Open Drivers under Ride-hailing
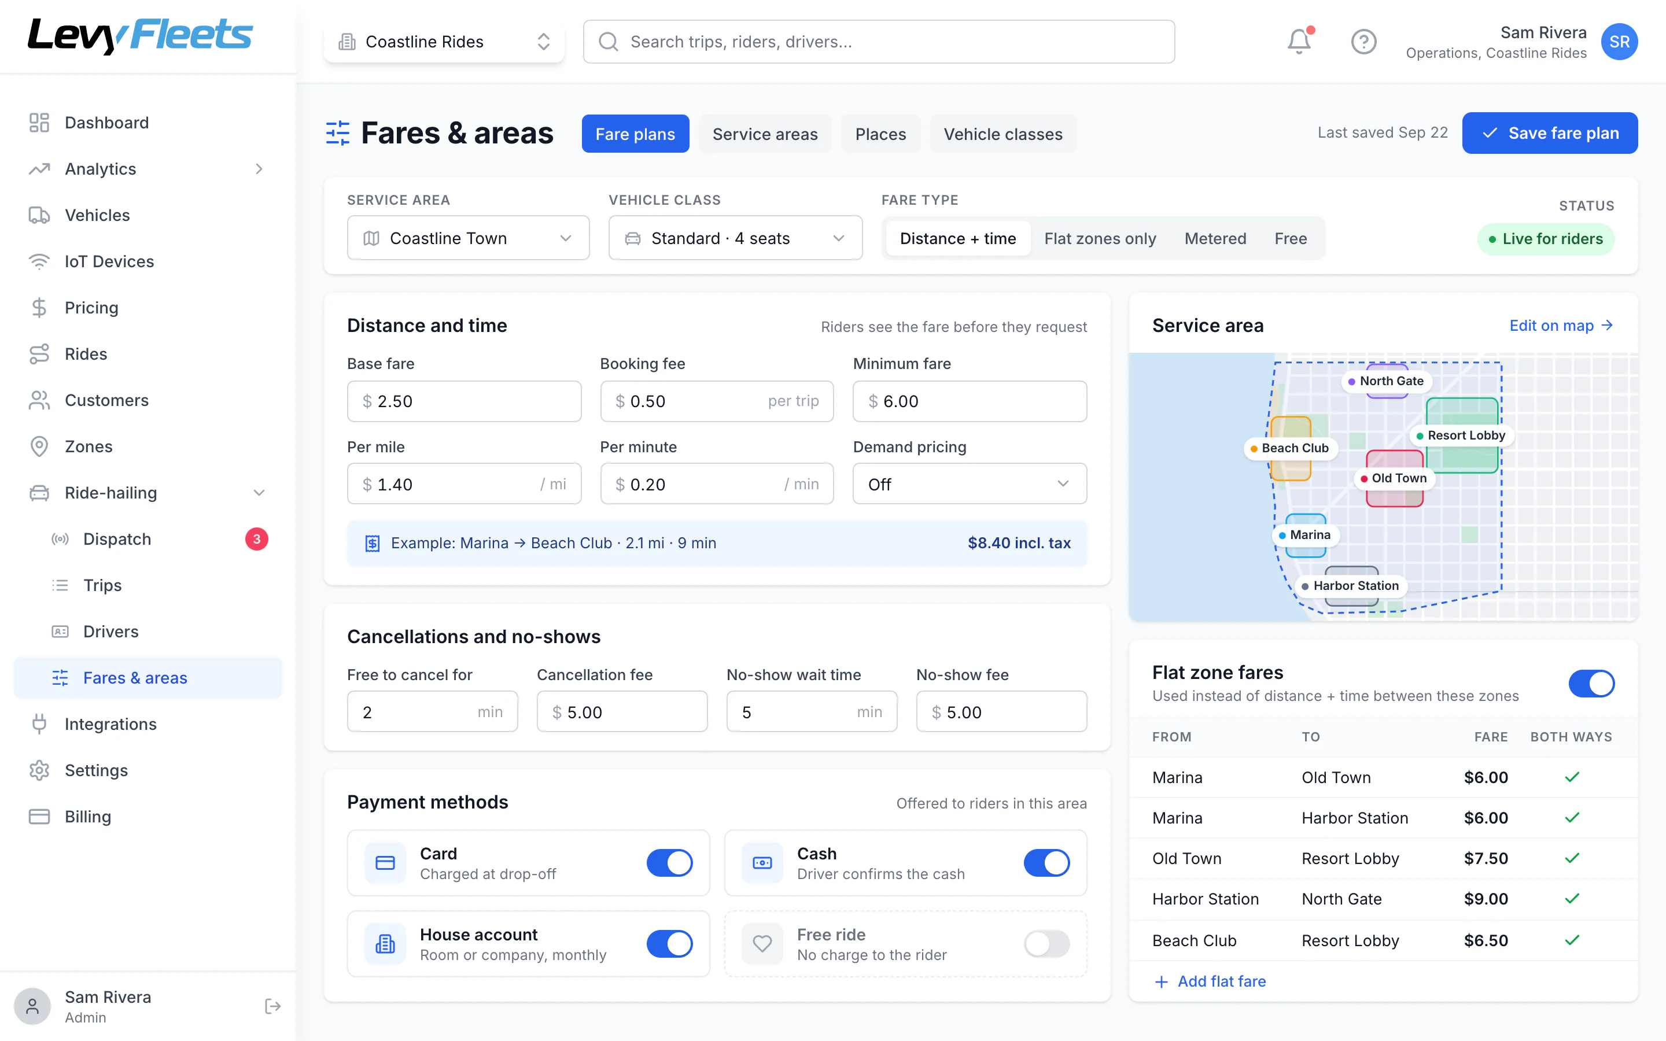This screenshot has height=1041, width=1666. [x=148, y=632]
